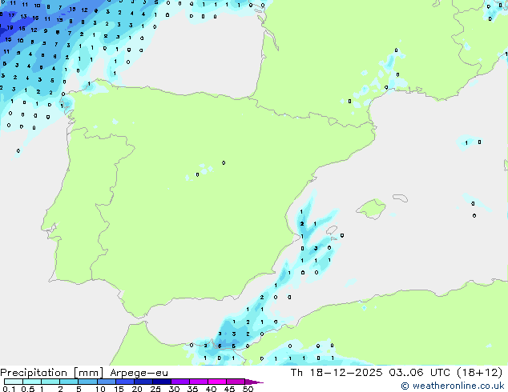Click the legend label '15'
Image resolution: width=508 pixels, height=392 pixels.
pyautogui.click(x=119, y=389)
